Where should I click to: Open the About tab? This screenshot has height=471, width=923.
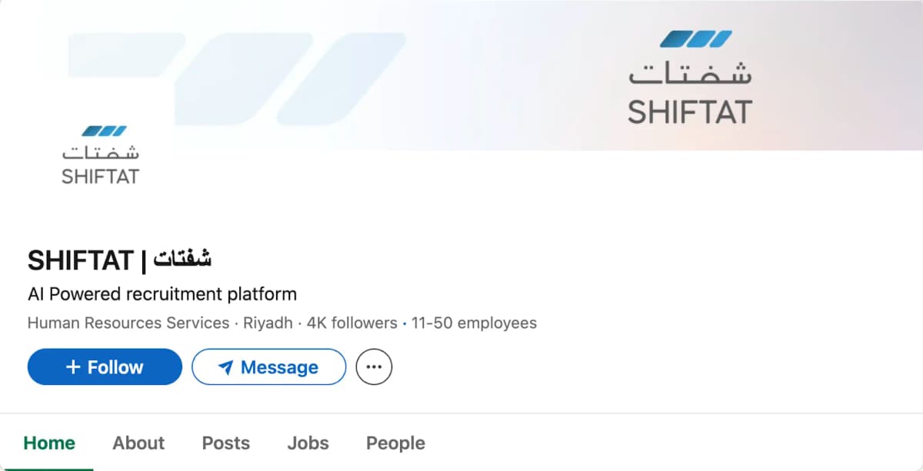click(x=138, y=443)
